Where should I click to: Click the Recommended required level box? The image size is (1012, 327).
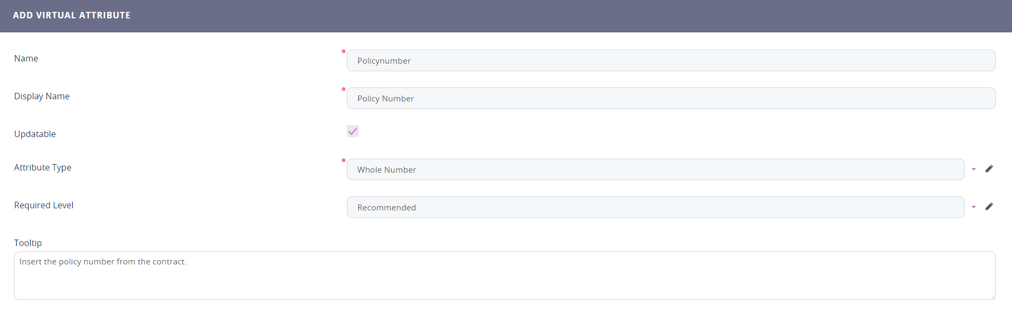coord(655,207)
